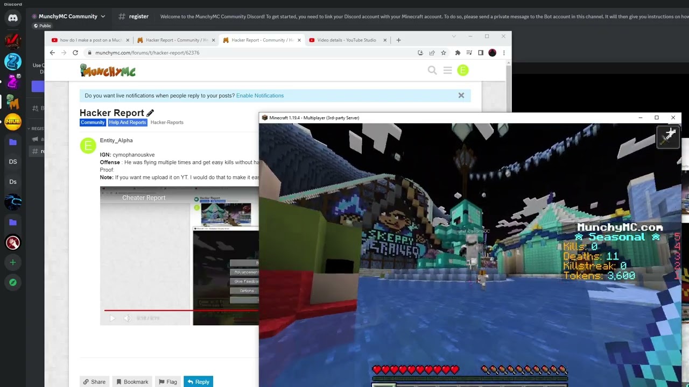Viewport: 689px width, 387px height.
Task: Click the install app icon in address bar
Action: coord(420,53)
